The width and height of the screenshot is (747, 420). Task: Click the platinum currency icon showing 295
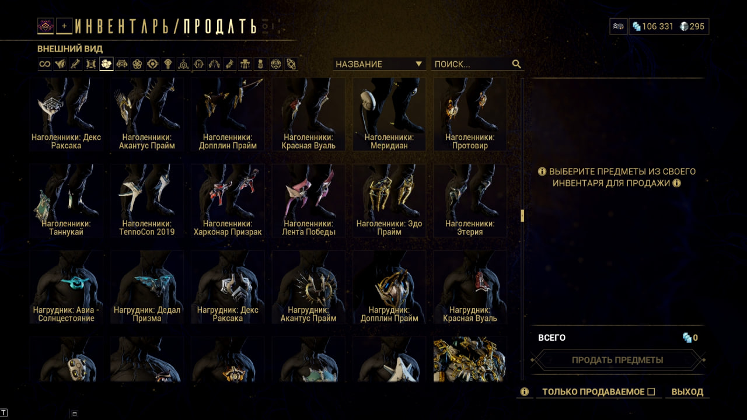tap(684, 26)
